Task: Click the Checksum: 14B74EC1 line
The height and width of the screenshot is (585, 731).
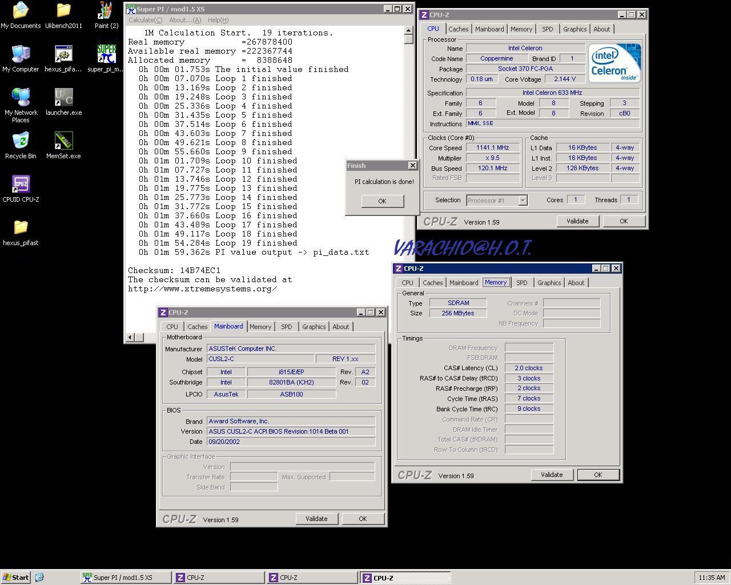Action: (174, 270)
